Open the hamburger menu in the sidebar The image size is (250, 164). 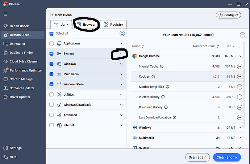point(5,14)
